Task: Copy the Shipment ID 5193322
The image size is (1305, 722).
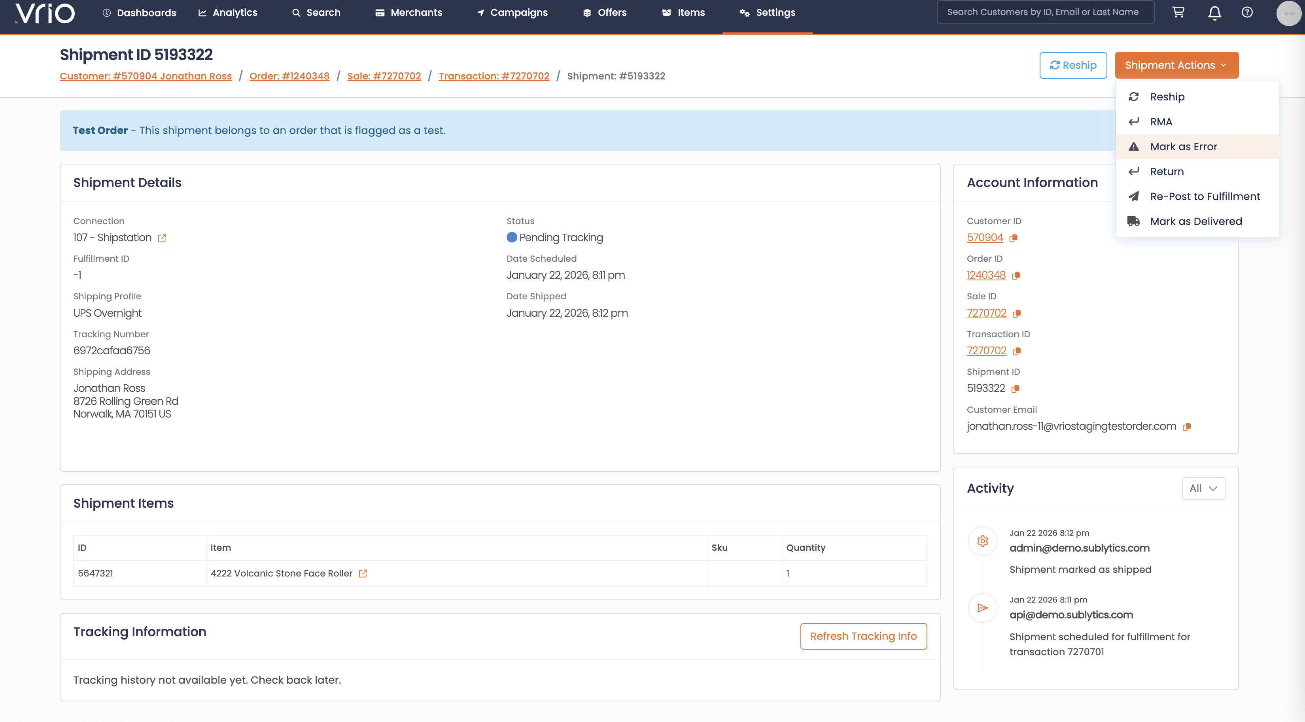Action: [1015, 389]
